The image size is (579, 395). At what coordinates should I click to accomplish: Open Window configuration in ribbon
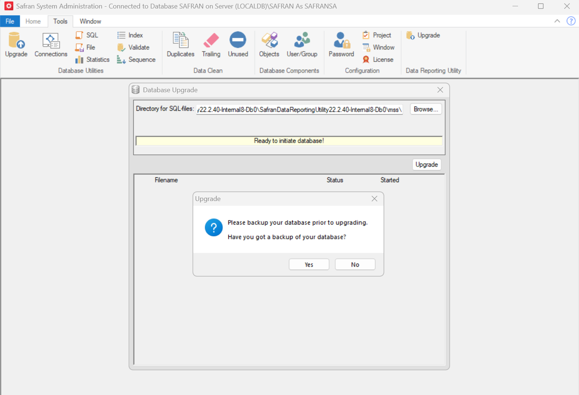(x=378, y=47)
